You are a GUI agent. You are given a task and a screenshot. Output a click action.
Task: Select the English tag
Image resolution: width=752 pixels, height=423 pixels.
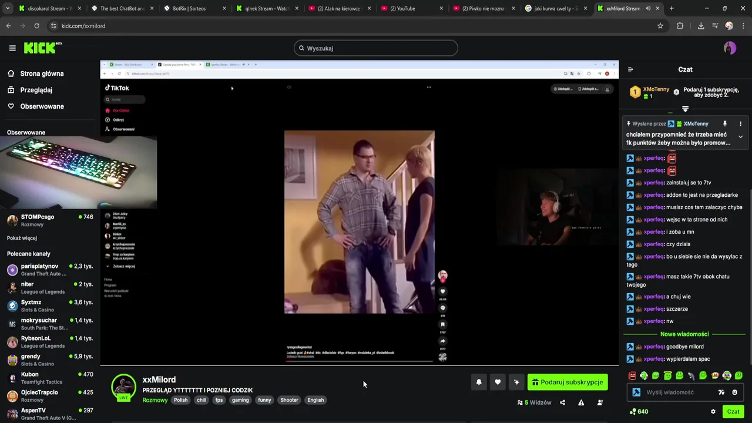pyautogui.click(x=315, y=400)
